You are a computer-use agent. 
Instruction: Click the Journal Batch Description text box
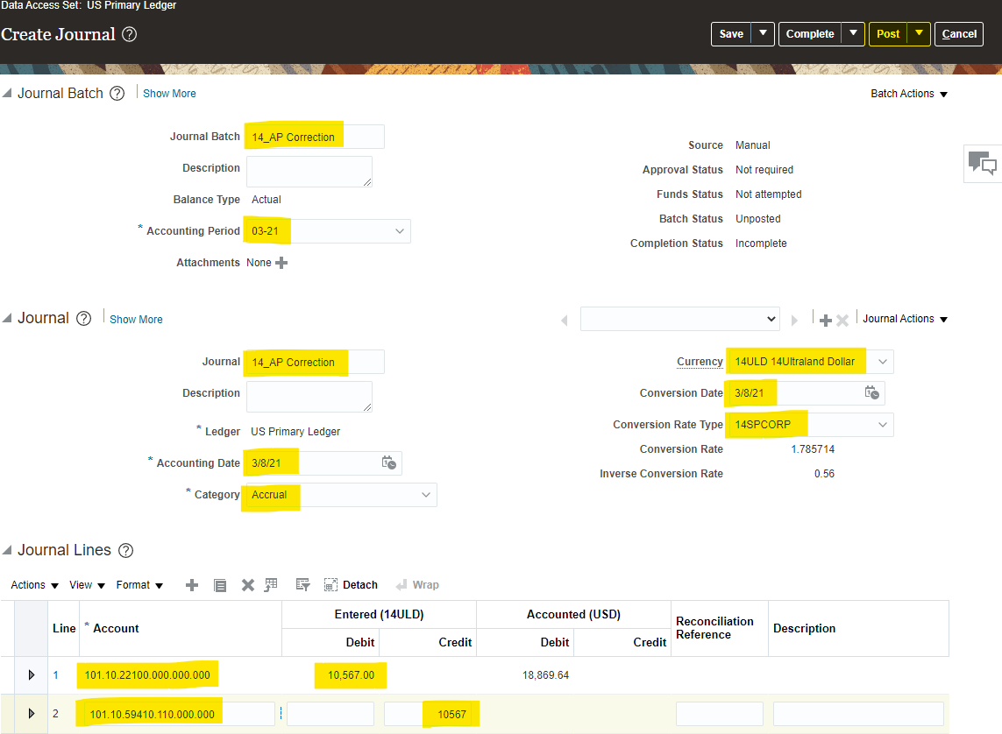point(309,171)
